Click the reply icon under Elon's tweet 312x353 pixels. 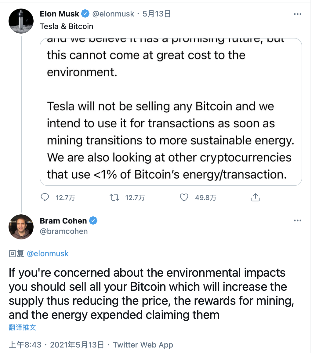click(45, 198)
